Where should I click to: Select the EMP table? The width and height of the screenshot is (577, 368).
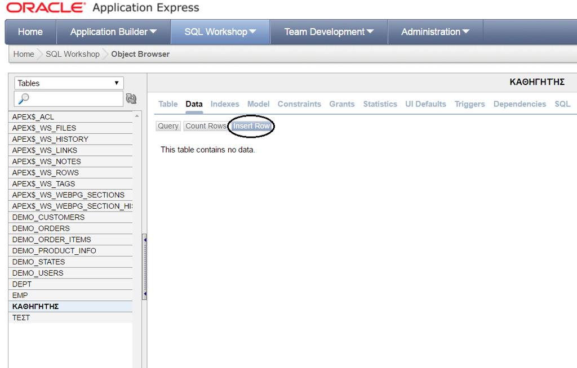coord(70,295)
